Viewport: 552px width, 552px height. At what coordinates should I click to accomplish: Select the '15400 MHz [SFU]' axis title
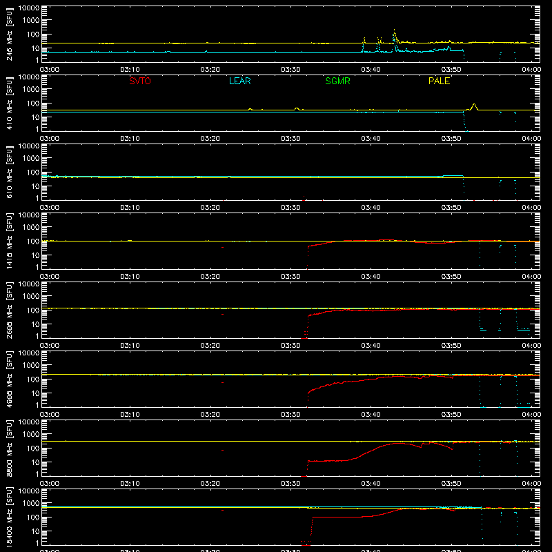click(9, 517)
